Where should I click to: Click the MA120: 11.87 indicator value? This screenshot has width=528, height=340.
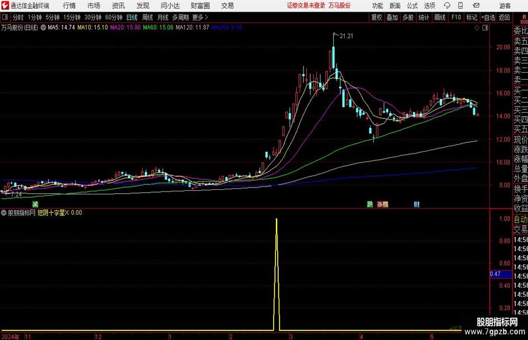[x=192, y=27]
